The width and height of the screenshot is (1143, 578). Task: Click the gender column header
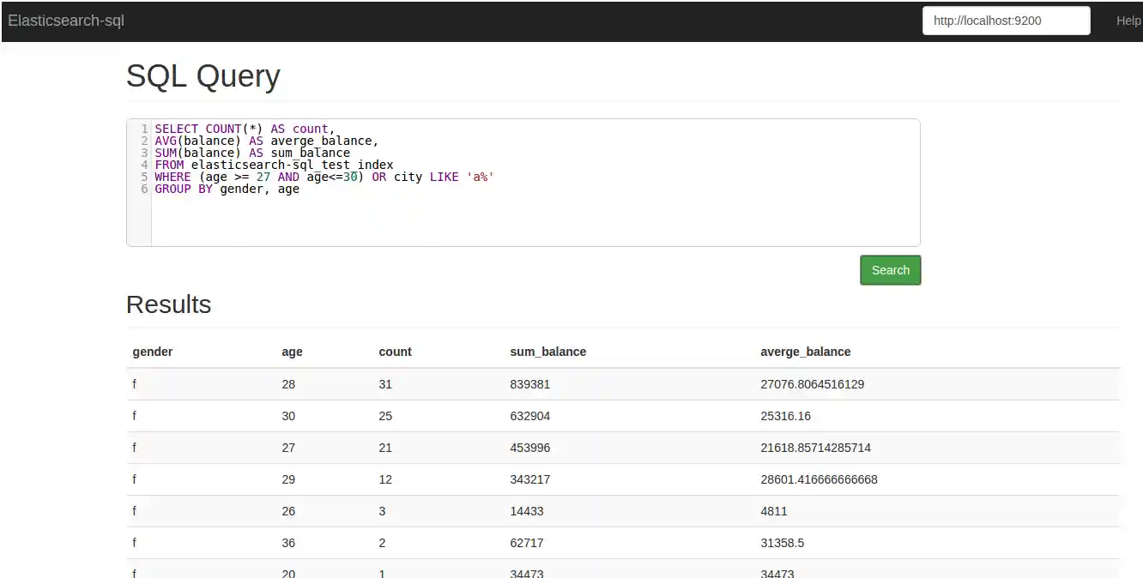point(153,352)
